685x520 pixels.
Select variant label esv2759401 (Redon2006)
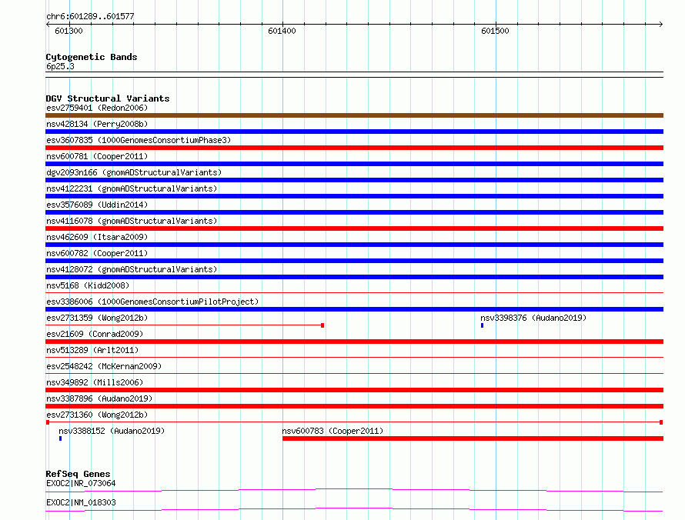pos(97,108)
